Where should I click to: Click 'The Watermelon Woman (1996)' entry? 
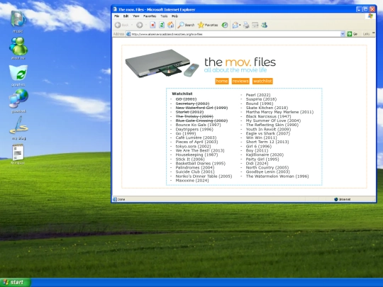(277, 176)
